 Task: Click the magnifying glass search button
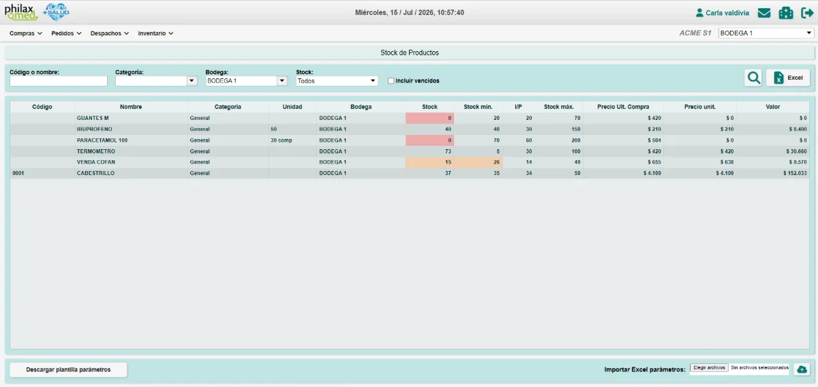[753, 78]
